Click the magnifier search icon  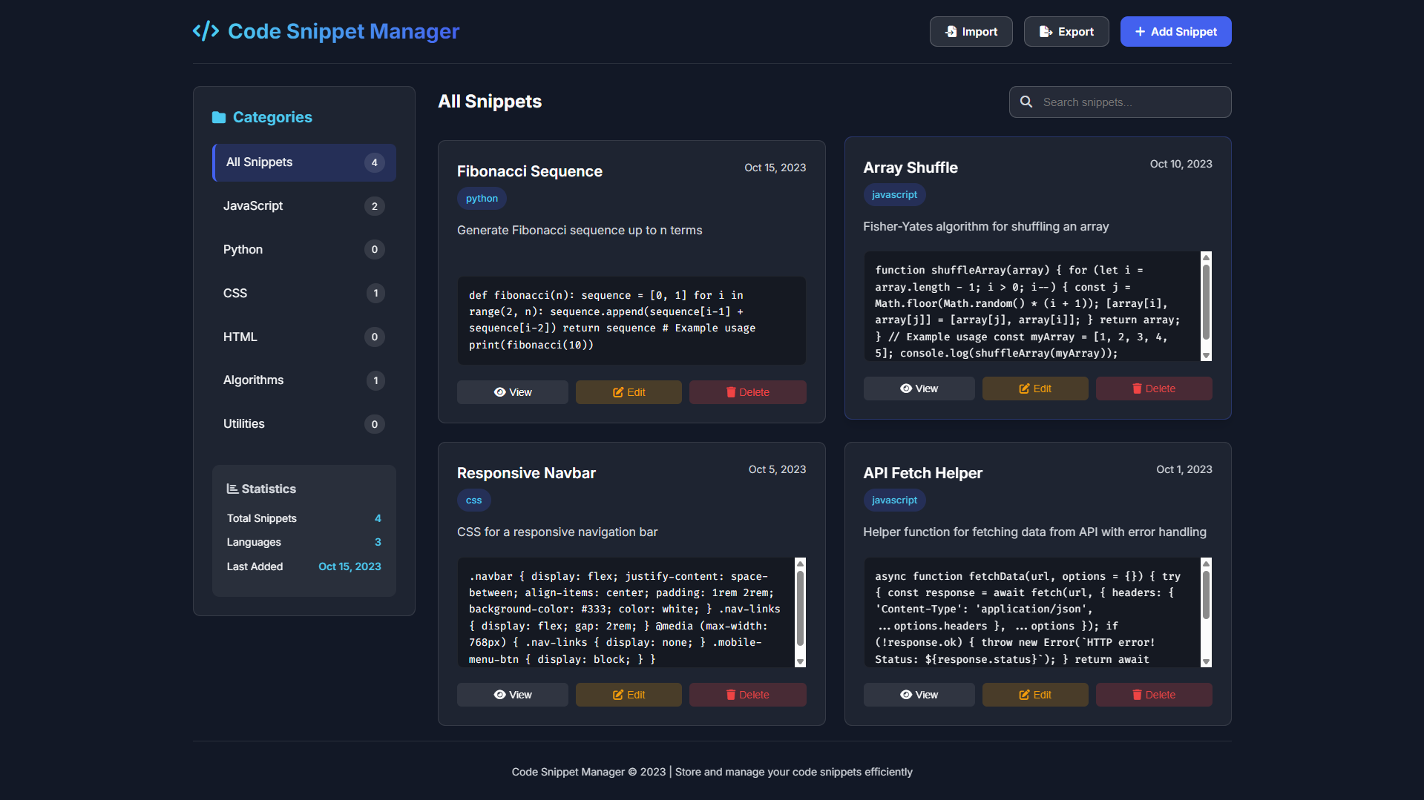tap(1026, 102)
